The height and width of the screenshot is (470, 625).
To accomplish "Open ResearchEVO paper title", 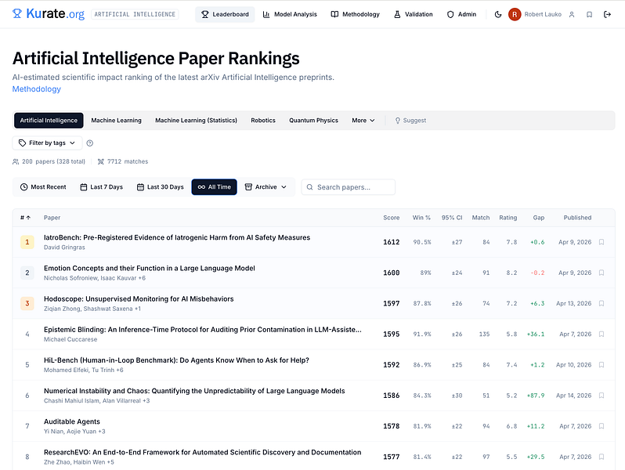I will pyautogui.click(x=203, y=453).
